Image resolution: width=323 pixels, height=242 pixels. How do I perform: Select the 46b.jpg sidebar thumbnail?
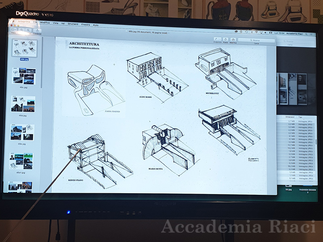[x=25, y=48]
